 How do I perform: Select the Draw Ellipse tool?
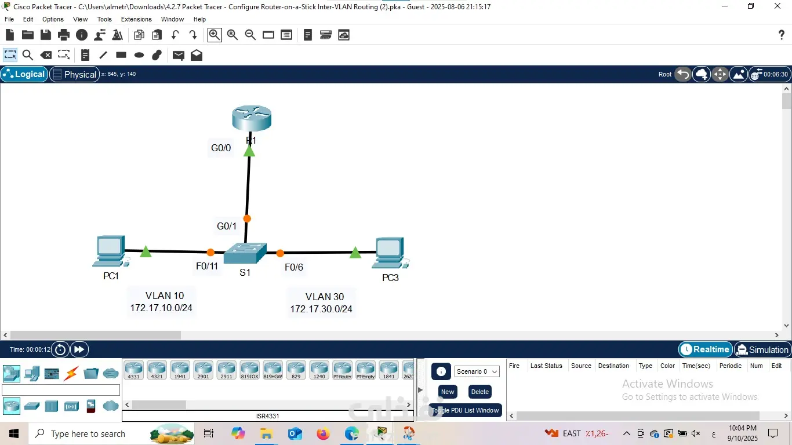139,55
